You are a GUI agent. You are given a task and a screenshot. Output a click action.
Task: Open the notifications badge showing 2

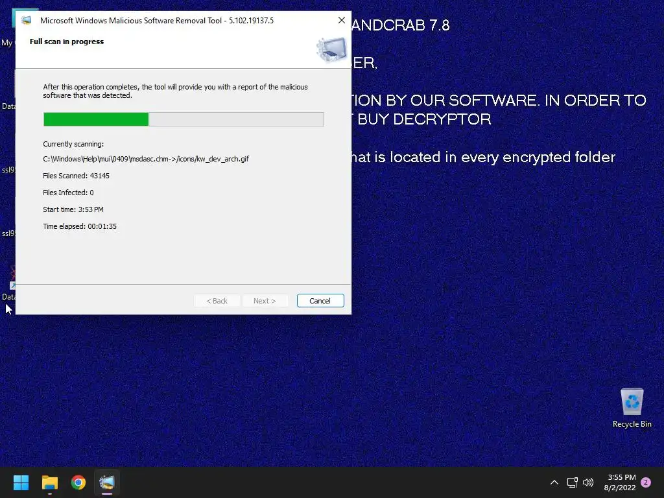coord(646,482)
